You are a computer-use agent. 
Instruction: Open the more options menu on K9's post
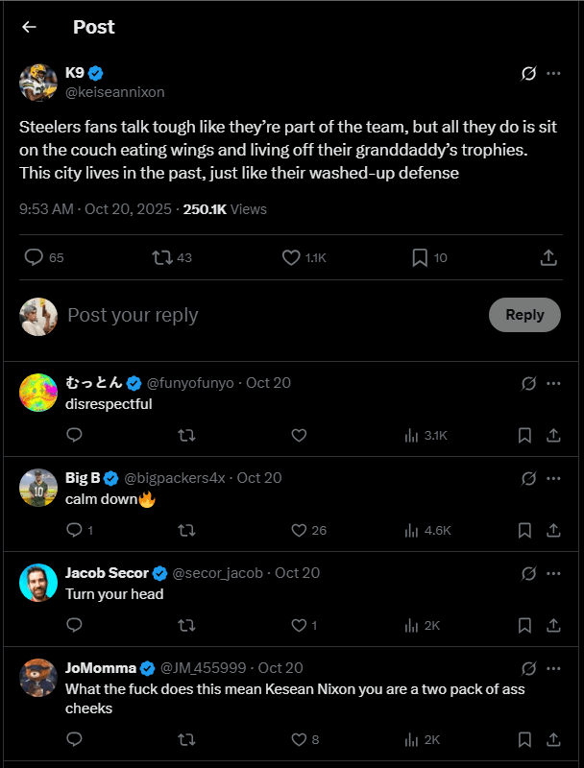point(553,74)
